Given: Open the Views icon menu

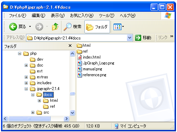Looking at the screenshot, I should [117, 27].
